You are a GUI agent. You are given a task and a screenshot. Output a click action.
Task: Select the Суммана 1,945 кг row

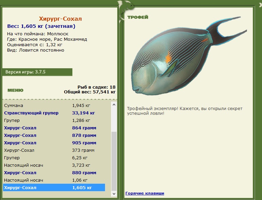point(54,106)
